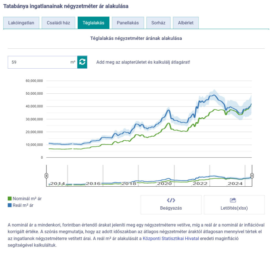This screenshot has width=270, height=255.
Task: Switch to the Panellakás tab
Action: coord(128,23)
